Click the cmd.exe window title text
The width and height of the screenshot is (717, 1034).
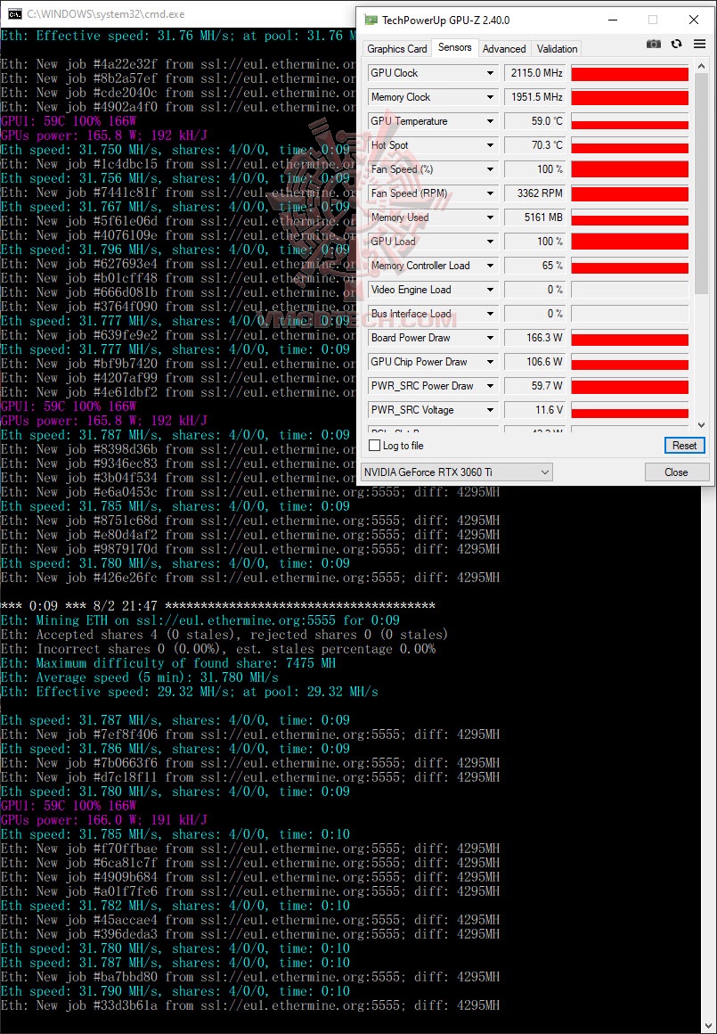[105, 14]
